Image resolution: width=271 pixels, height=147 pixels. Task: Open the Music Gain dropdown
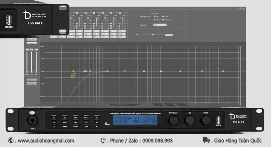tap(160, 25)
